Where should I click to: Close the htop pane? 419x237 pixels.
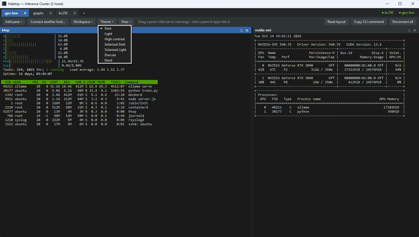[x=247, y=30]
